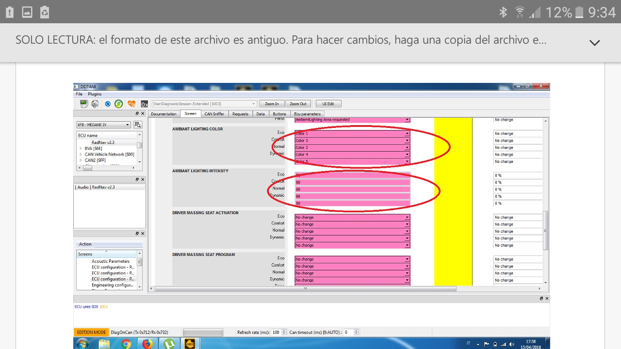The width and height of the screenshot is (621, 349).
Task: Click the orange heartbeat toolbar icon
Action: (x=131, y=104)
